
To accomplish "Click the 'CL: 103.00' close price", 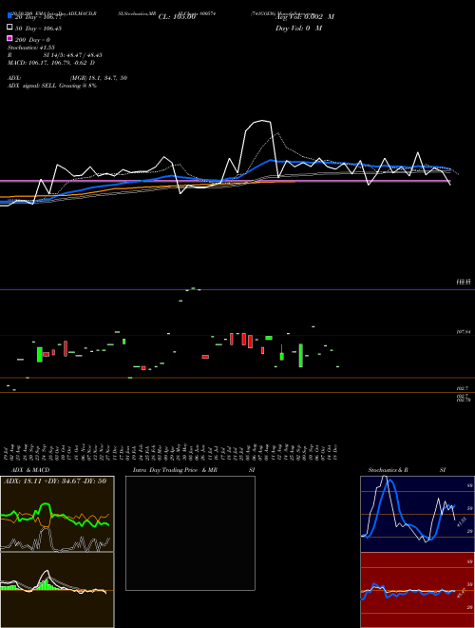I will click(x=177, y=17).
